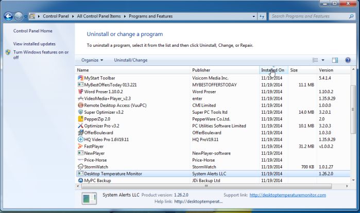Click the Control Panel icon in address bar

coord(32,16)
